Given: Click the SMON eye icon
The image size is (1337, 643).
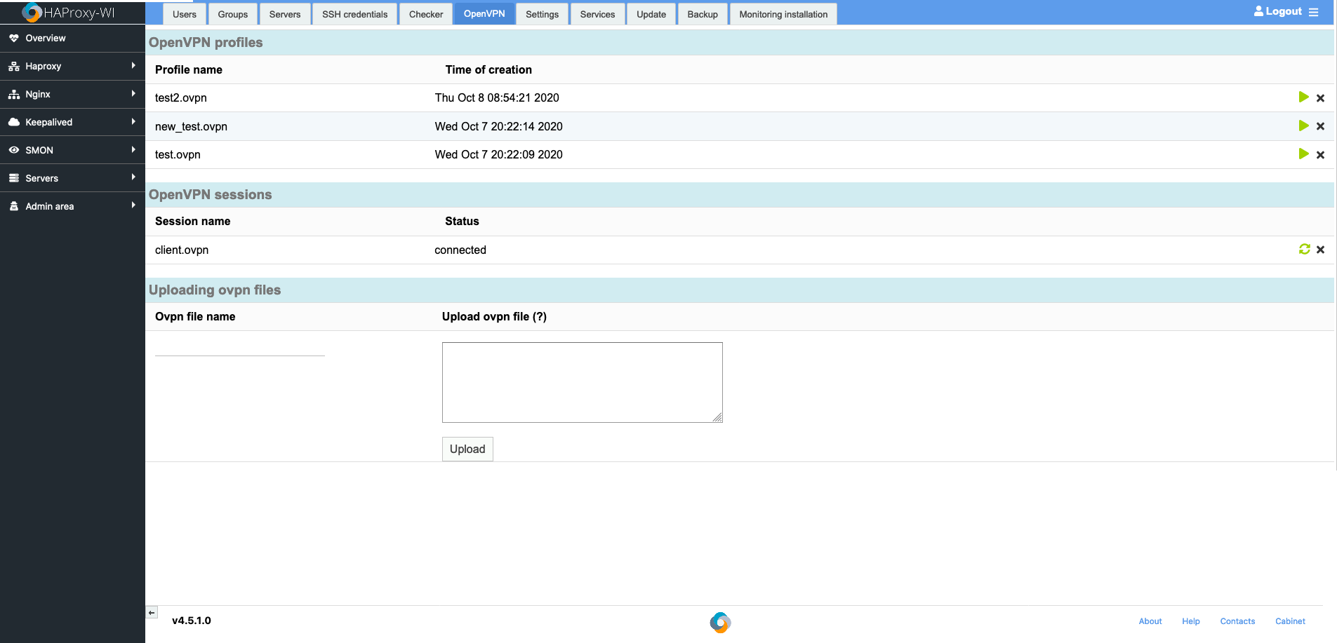Looking at the screenshot, I should [14, 150].
